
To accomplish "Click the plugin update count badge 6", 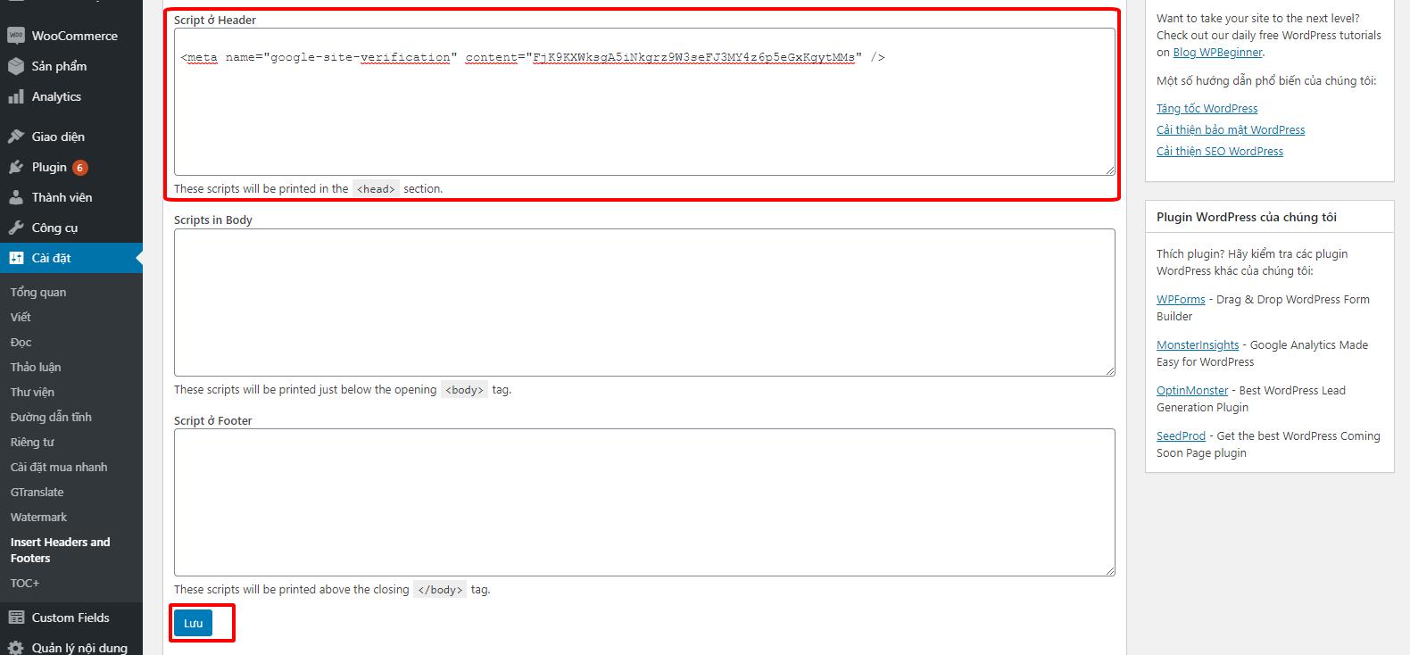I will click(x=79, y=168).
